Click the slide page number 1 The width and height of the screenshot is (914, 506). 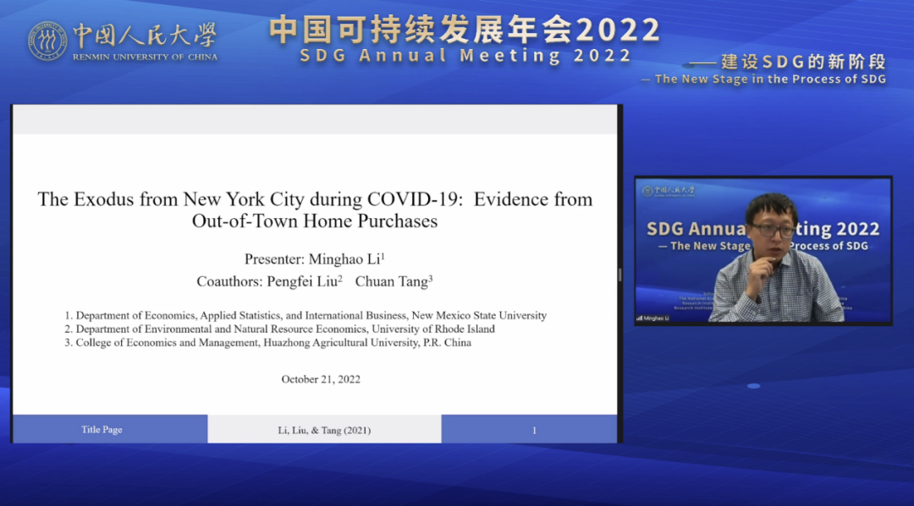(x=534, y=430)
